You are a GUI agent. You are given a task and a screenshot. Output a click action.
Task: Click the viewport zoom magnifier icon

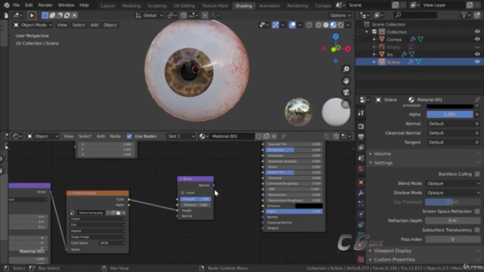[346, 69]
